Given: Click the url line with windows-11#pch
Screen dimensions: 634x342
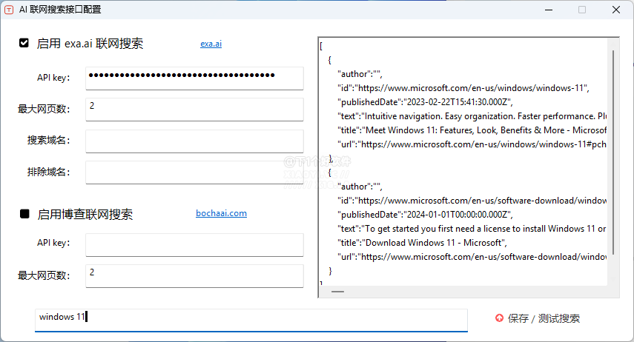Looking at the screenshot, I should [x=472, y=144].
